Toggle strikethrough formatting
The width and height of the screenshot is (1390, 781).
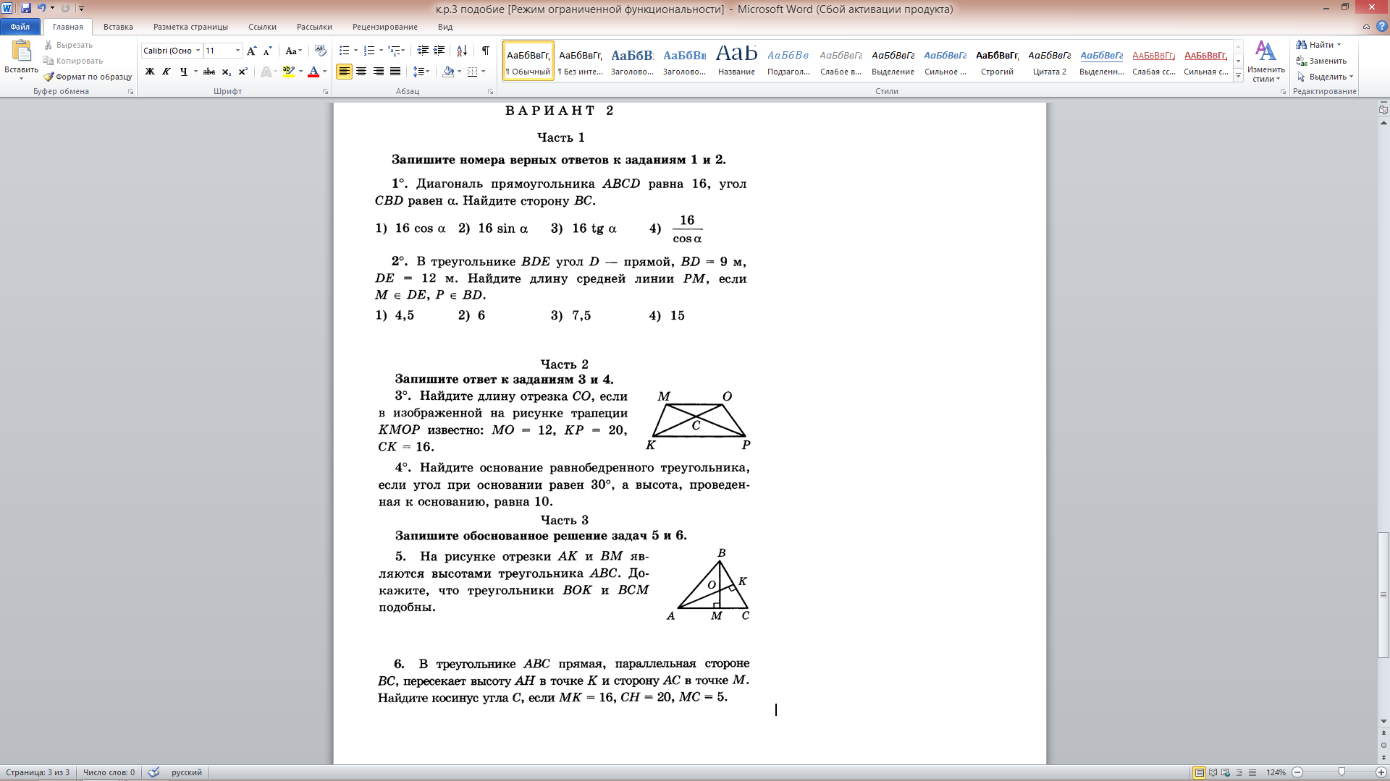click(x=209, y=72)
